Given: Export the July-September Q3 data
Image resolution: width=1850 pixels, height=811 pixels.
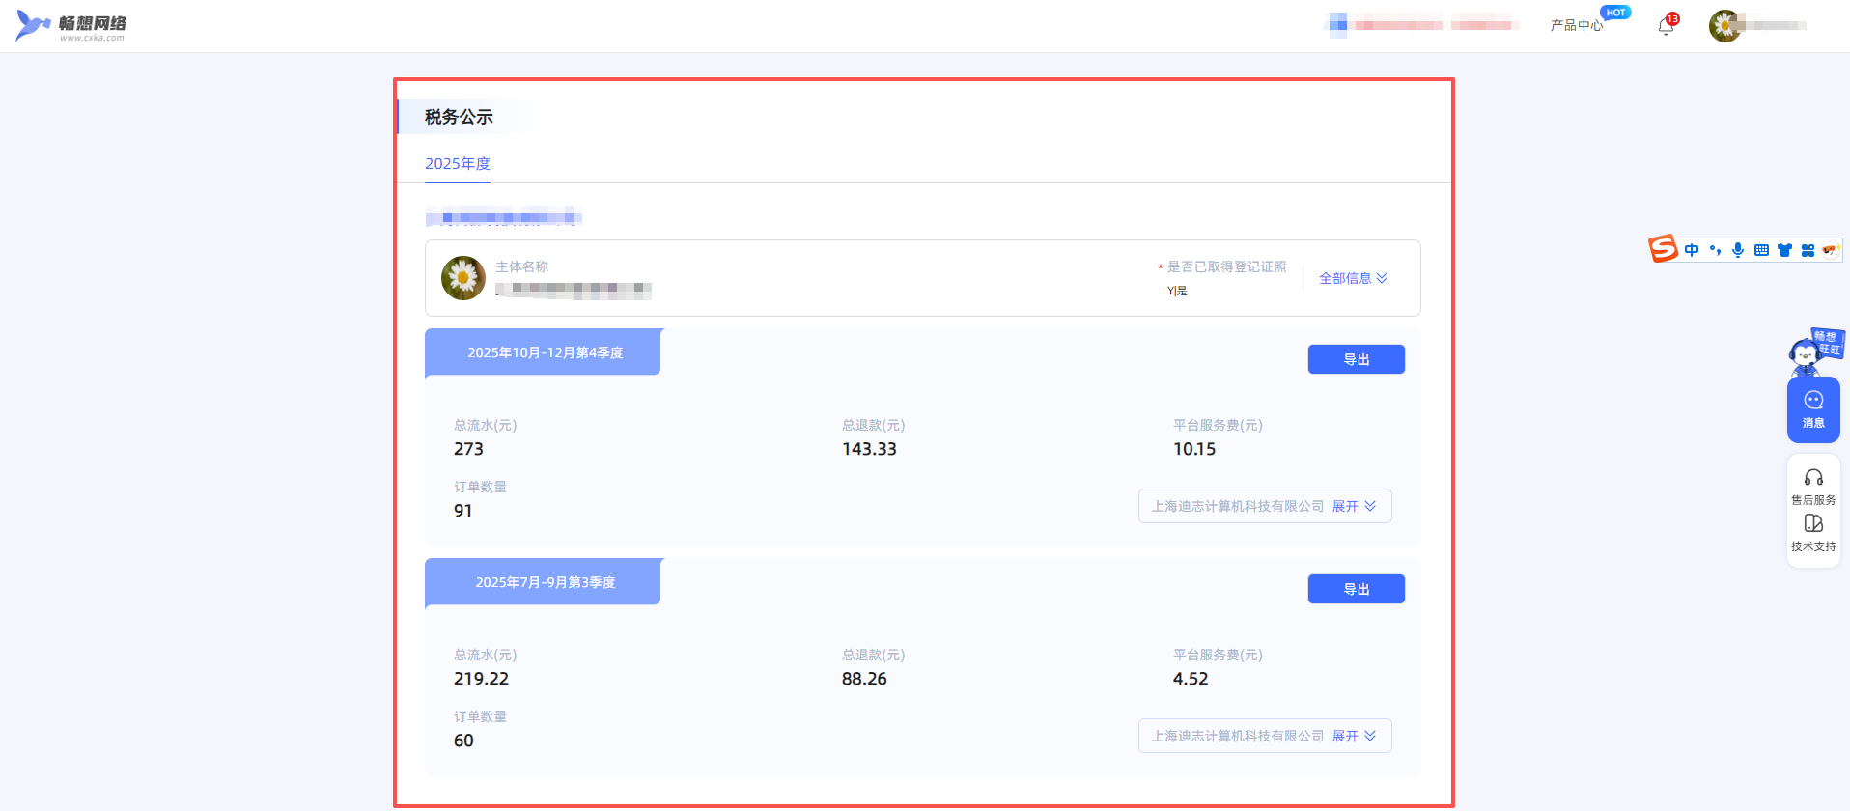Looking at the screenshot, I should click(1356, 589).
